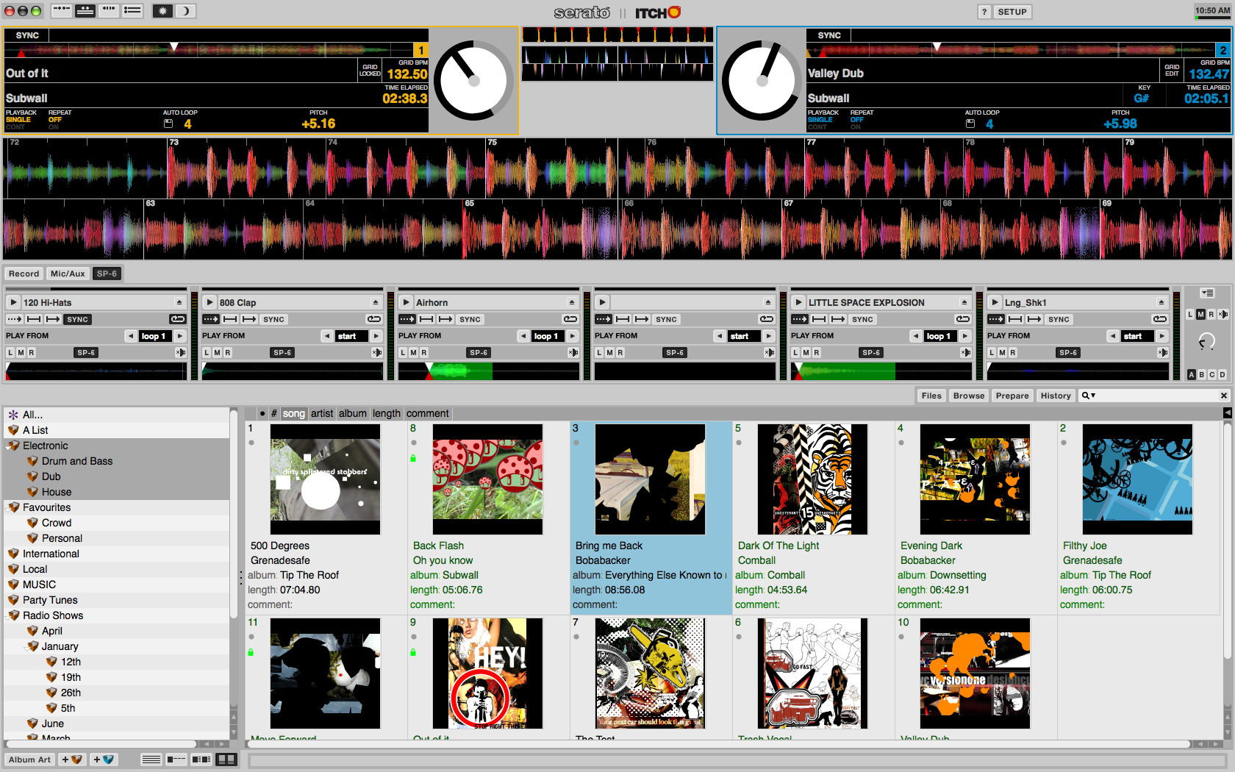This screenshot has width=1235, height=772.
Task: Select previous play-from point for 808 Clap
Action: (327, 336)
